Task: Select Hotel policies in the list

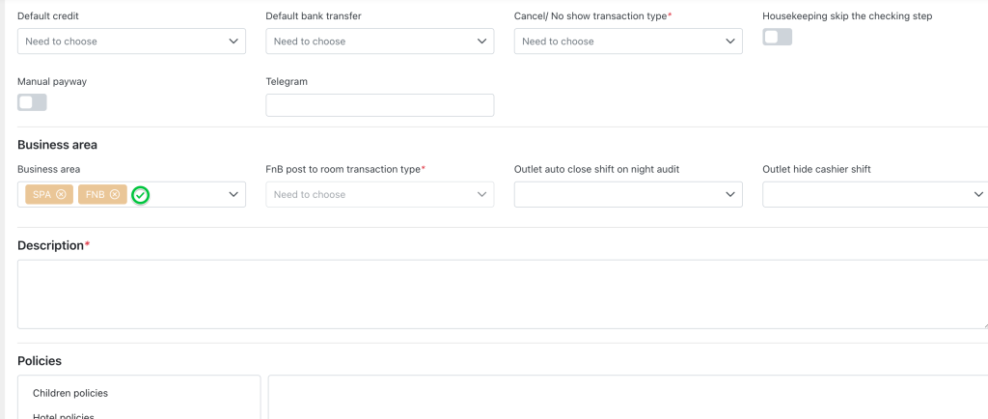Action: pyautogui.click(x=64, y=415)
